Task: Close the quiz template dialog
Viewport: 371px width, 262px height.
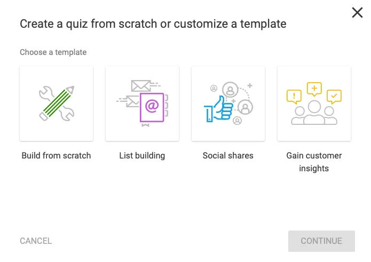Action: tap(357, 13)
